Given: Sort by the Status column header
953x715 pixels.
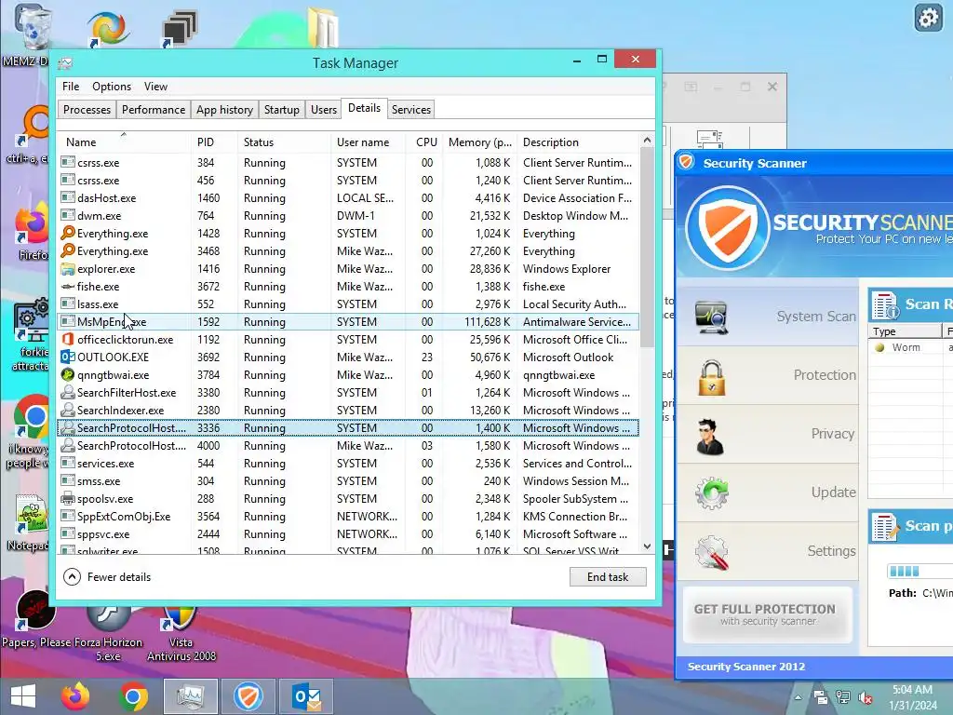Looking at the screenshot, I should (283, 142).
